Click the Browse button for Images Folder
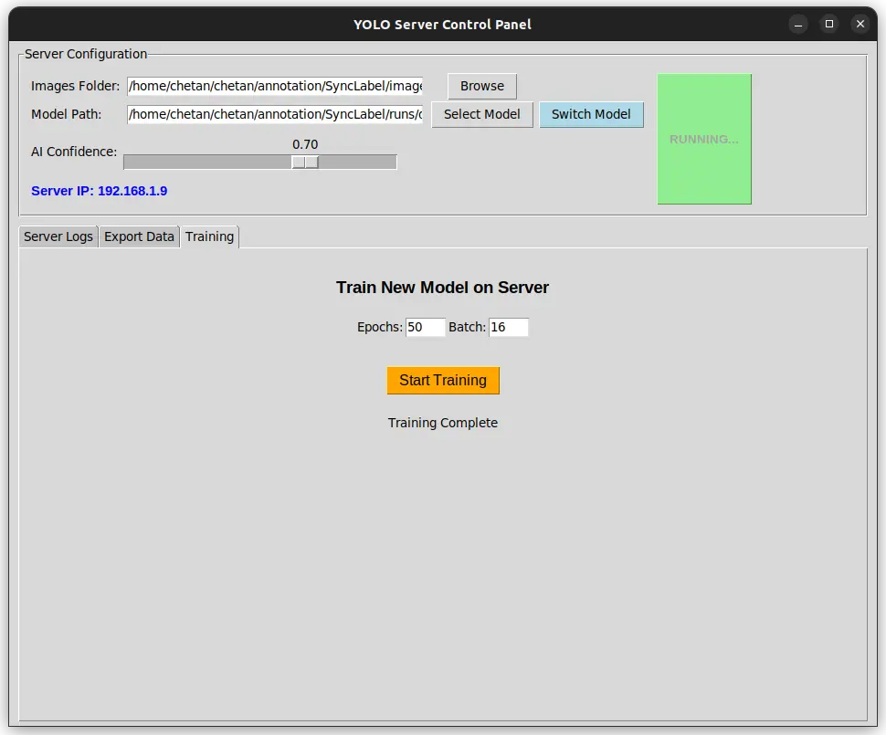886x735 pixels. 481,86
